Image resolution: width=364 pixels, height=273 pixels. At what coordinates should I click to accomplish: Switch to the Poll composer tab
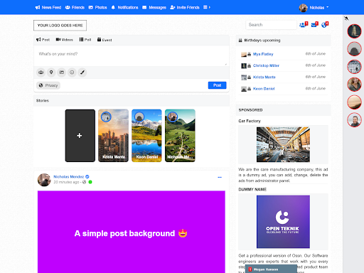(x=85, y=40)
